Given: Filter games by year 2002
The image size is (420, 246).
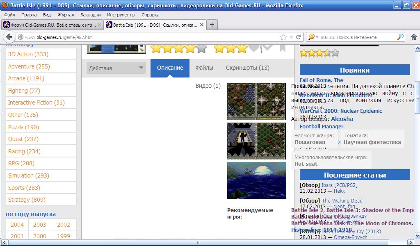Looking at the screenshot, I should (x=64, y=225).
